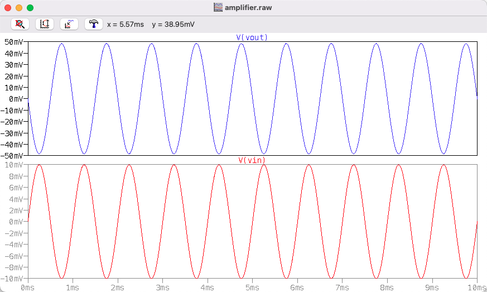Click the 3ms label on time axis
The height and width of the screenshot is (292, 487).
click(162, 288)
